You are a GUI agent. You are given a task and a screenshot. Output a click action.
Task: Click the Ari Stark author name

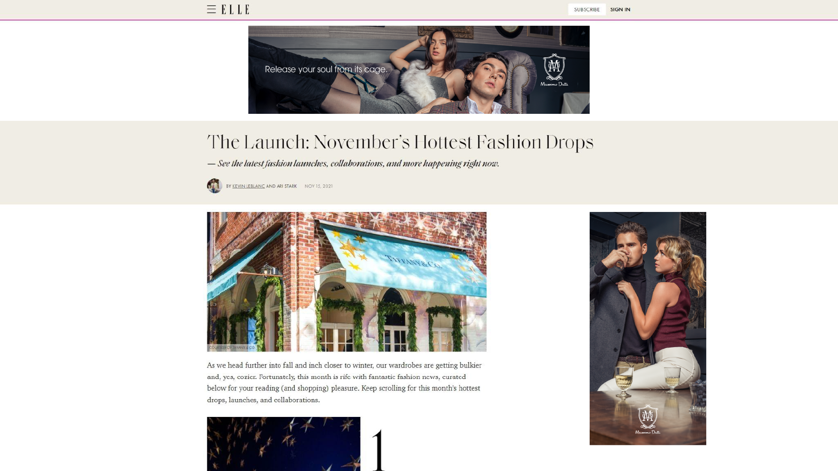pos(287,186)
